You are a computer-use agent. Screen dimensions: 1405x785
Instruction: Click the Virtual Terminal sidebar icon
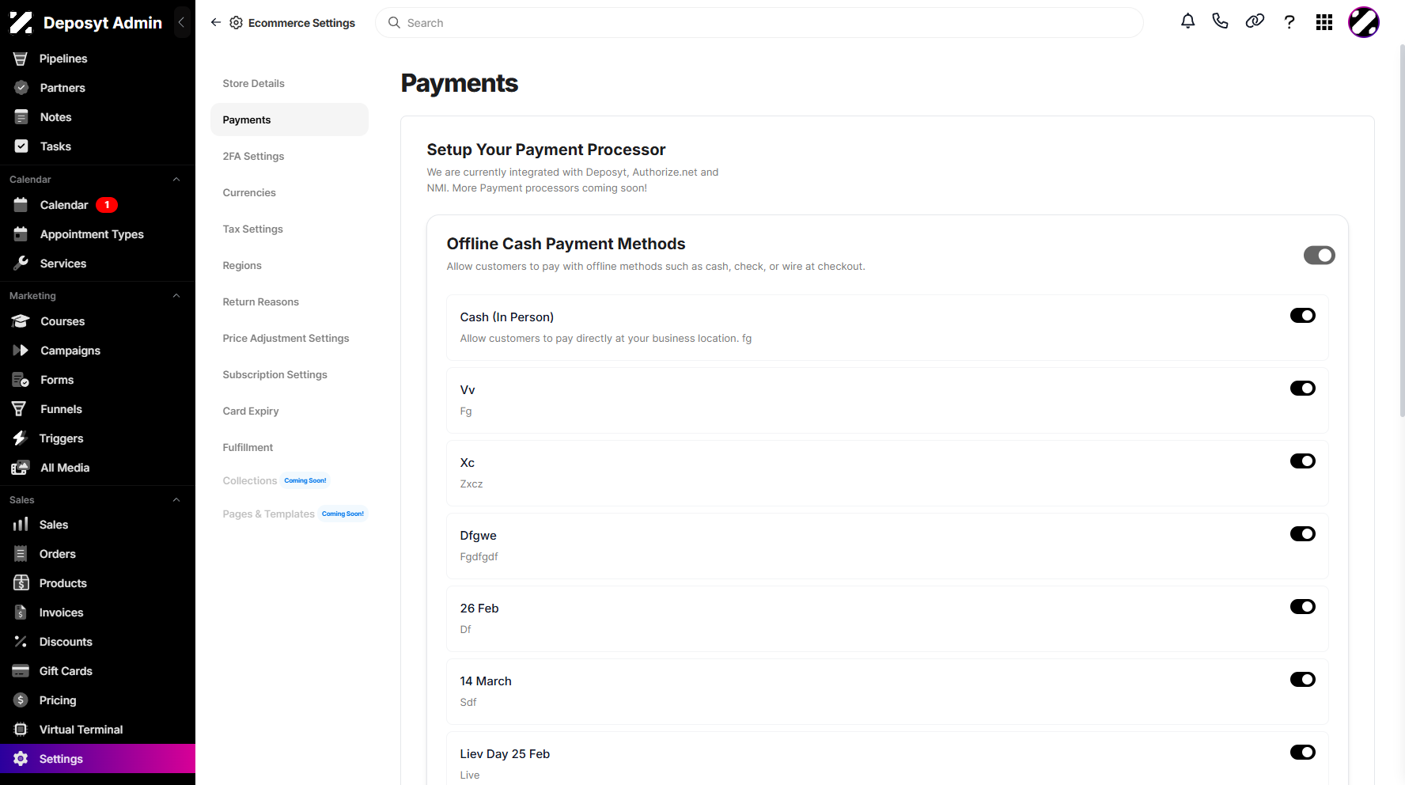coord(21,730)
